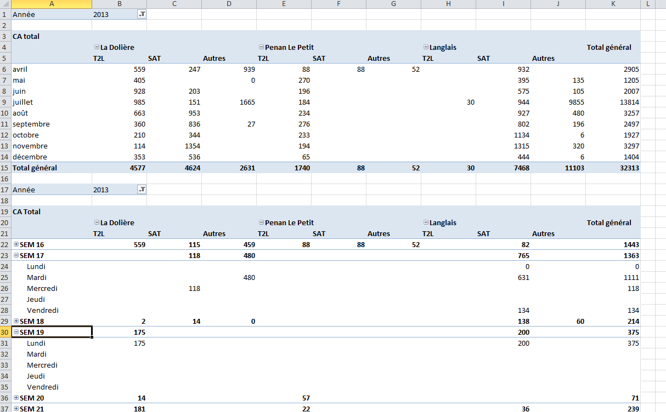Screen dimensions: 666x412
Task: Click the value 1111 in the Mardi row
Action: [631, 277]
